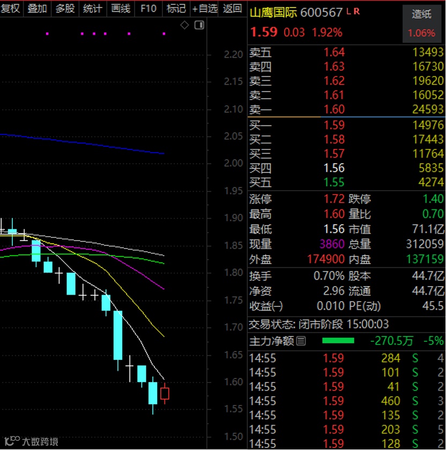Click the 2.00 price axis label

pyautogui.click(x=234, y=163)
